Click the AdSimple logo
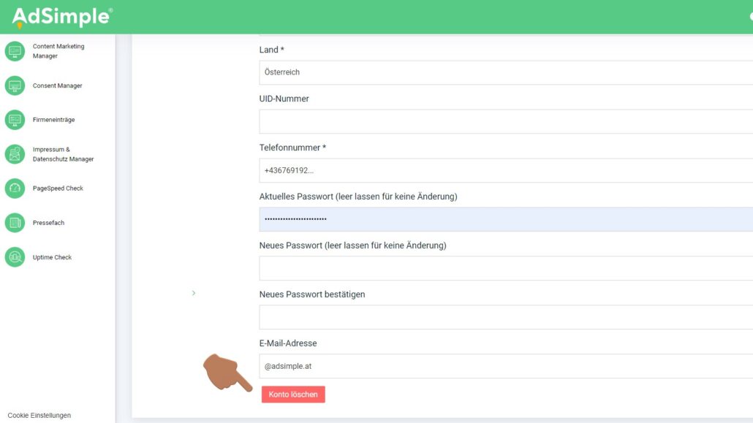The height and width of the screenshot is (423, 753). coord(62,16)
